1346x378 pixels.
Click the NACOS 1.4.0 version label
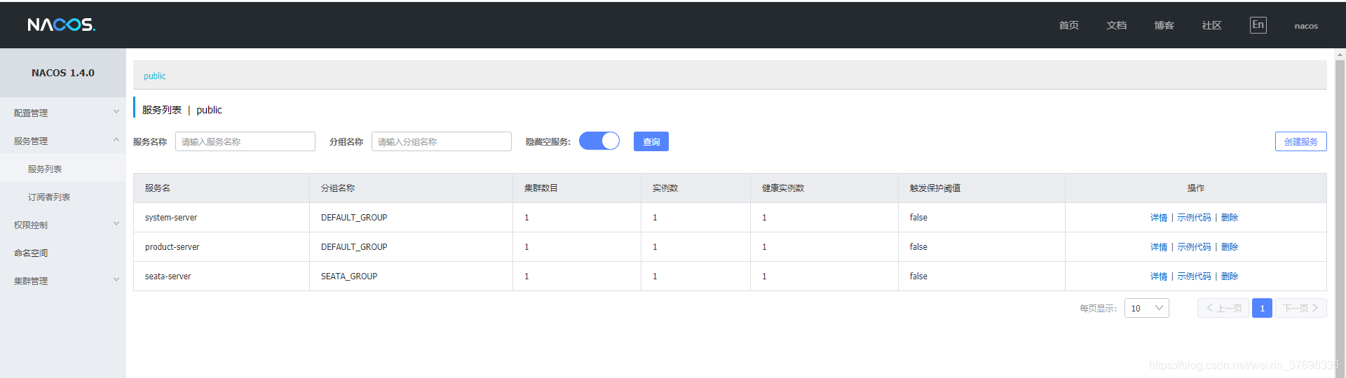pyautogui.click(x=63, y=73)
